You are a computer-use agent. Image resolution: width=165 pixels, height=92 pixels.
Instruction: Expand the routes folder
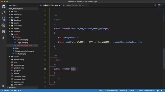(16, 29)
